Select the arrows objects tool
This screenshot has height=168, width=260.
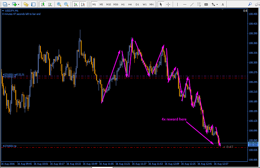click(213, 5)
